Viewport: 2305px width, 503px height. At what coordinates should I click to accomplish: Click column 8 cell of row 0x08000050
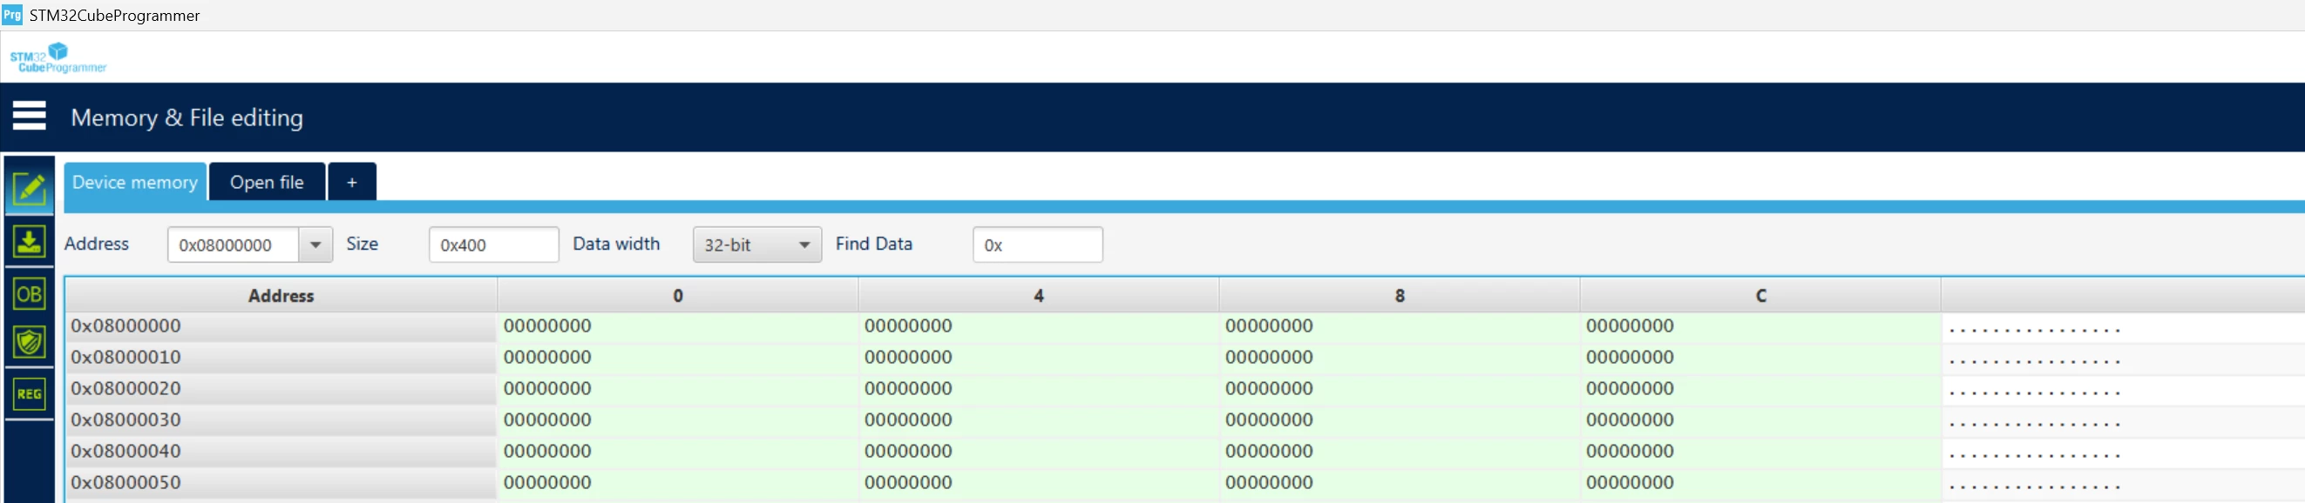point(1400,482)
